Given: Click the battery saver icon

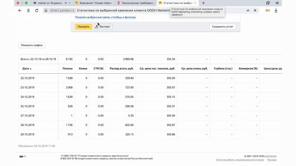Looking at the screenshot, I should [x=267, y=11].
